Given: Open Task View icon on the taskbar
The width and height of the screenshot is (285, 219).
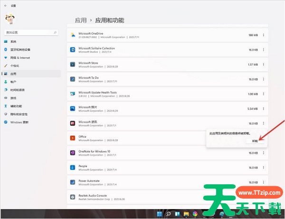Looking at the screenshot, I should click(177, 214).
